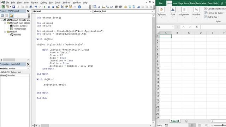Select Module1 in the project tree

point(17,35)
